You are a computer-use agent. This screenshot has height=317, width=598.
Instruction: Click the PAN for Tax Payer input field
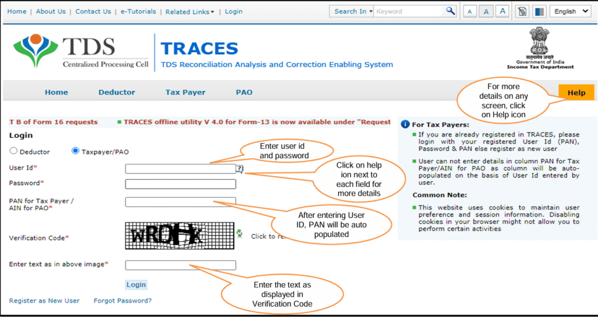tap(180, 202)
